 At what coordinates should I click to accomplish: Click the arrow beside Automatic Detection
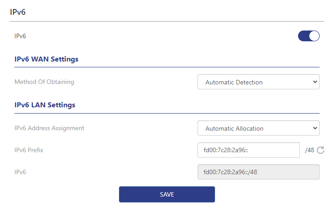(314, 82)
